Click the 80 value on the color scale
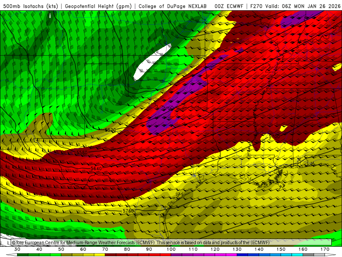This screenshot has width=342, height=257. [127, 249]
